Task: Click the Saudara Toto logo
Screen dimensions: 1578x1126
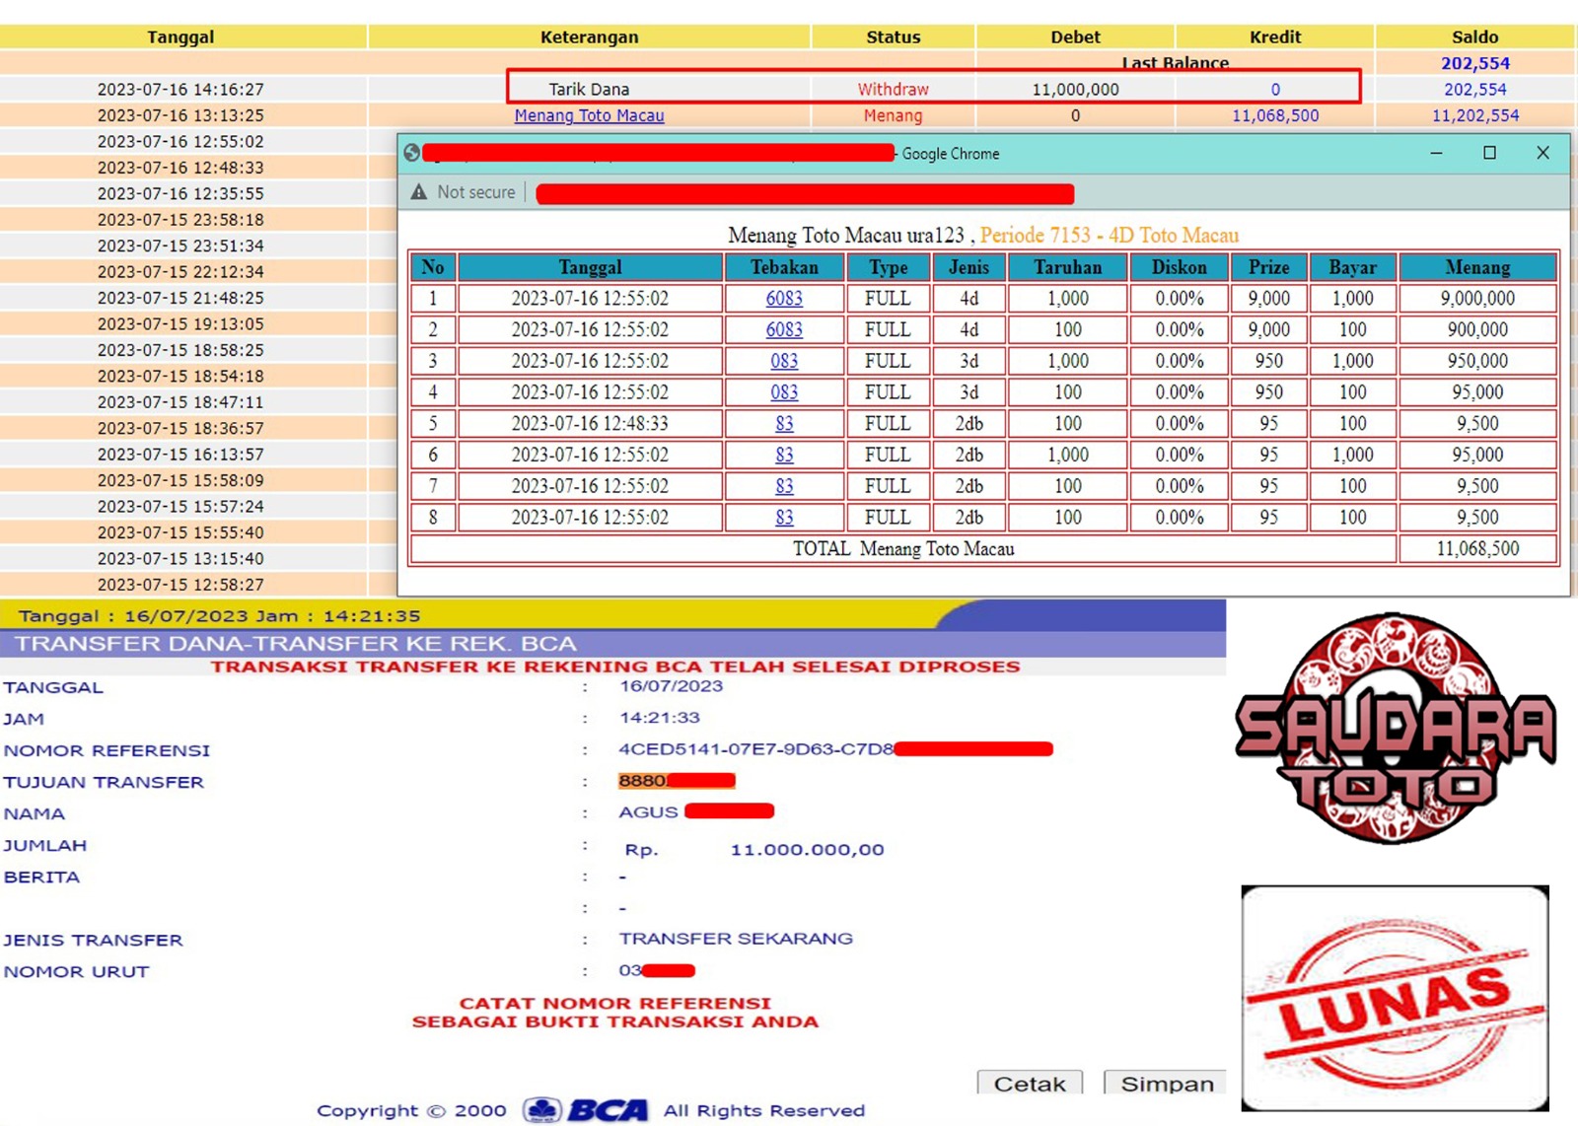Action: tap(1396, 728)
